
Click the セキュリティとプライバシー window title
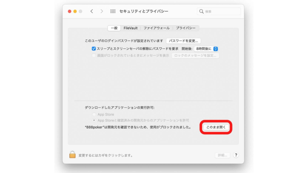click(144, 11)
